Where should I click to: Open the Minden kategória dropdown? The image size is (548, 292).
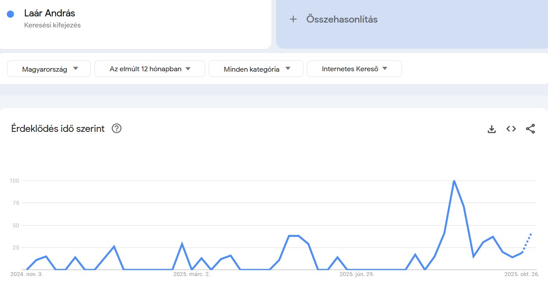(x=256, y=69)
